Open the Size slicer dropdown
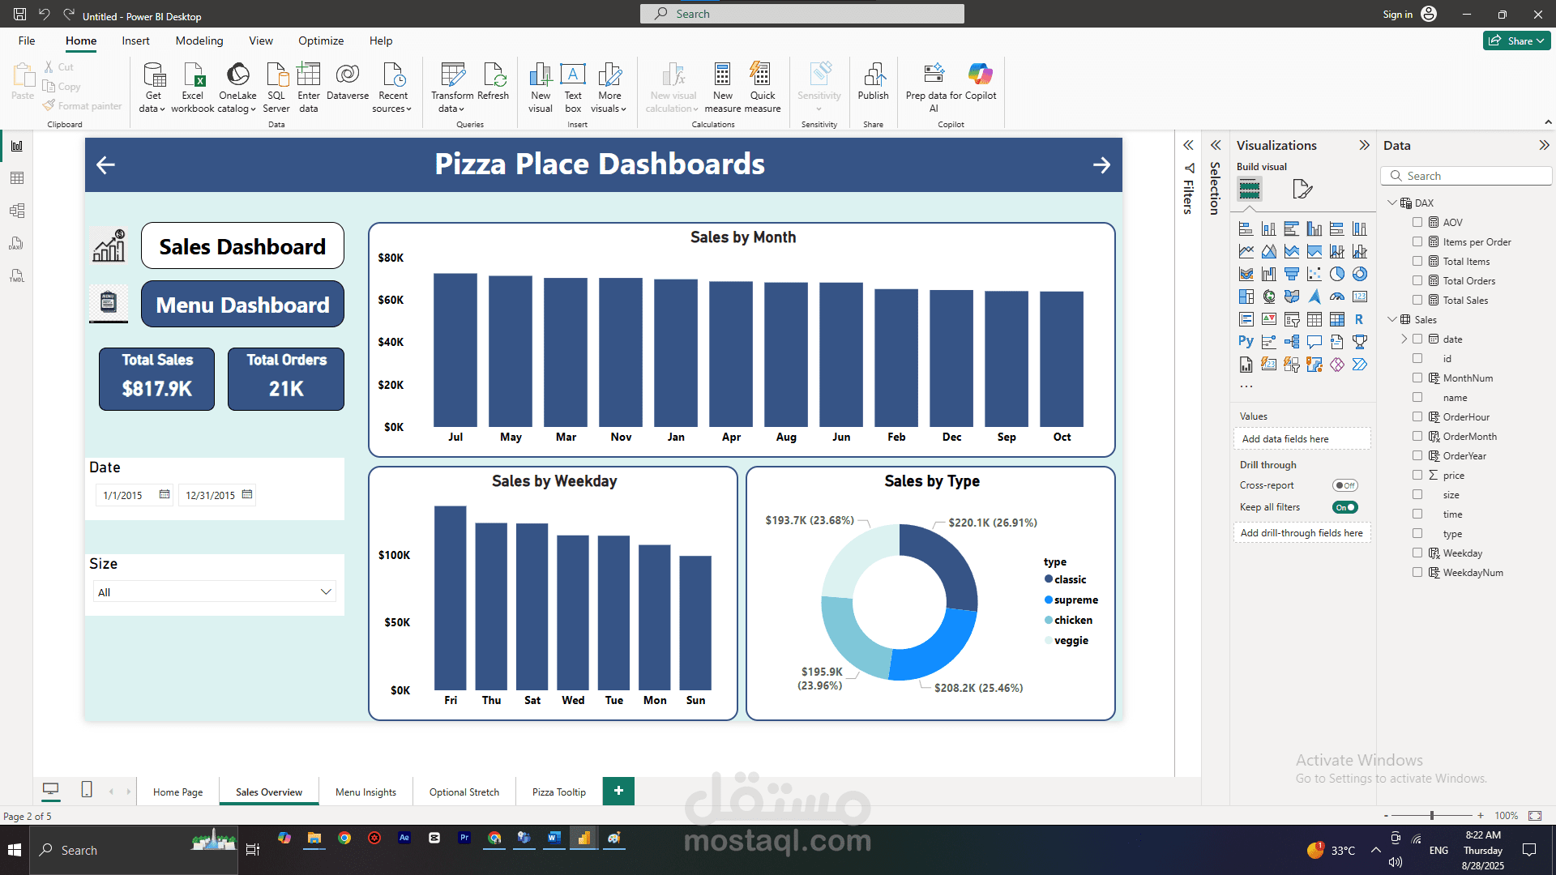 [x=326, y=592]
